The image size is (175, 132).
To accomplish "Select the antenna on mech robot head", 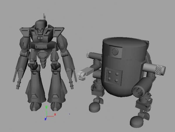I will [x=44, y=17].
